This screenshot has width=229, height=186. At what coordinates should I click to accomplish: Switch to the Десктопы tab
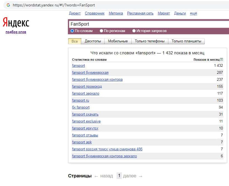tap(93, 41)
